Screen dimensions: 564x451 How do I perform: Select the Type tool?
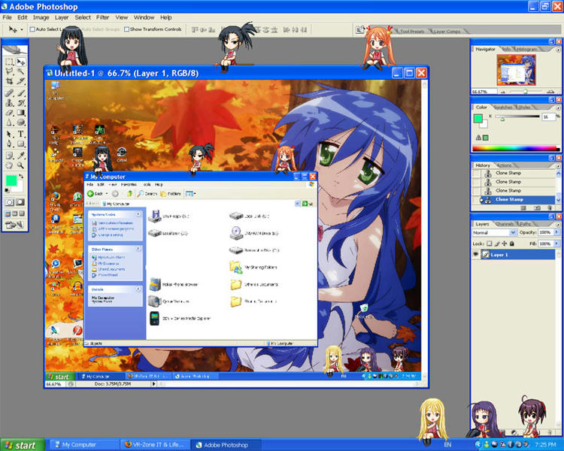pos(21,134)
